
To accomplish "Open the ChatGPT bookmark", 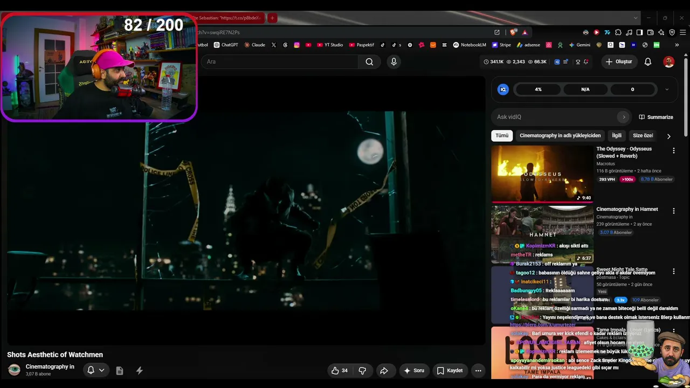I will [x=226, y=45].
